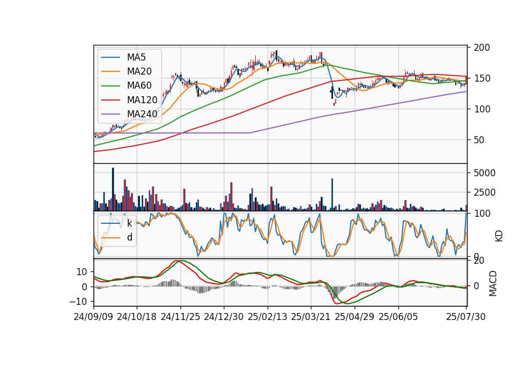
Task: Click the k legend label in KD panel
Action: point(129,223)
